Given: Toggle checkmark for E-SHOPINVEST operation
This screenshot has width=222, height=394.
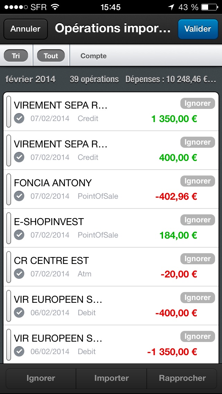Looking at the screenshot, I should pyautogui.click(x=19, y=235).
